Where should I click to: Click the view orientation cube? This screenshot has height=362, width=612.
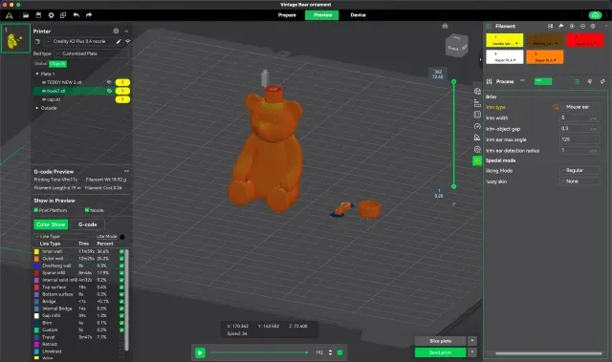[x=457, y=45]
